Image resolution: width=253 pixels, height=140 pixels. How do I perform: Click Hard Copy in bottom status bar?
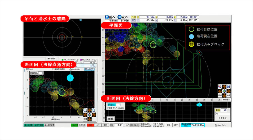click(x=220, y=125)
